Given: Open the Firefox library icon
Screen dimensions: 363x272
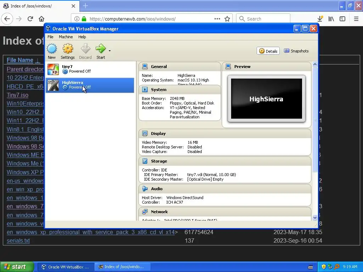Looking at the screenshot, I should (x=331, y=19).
